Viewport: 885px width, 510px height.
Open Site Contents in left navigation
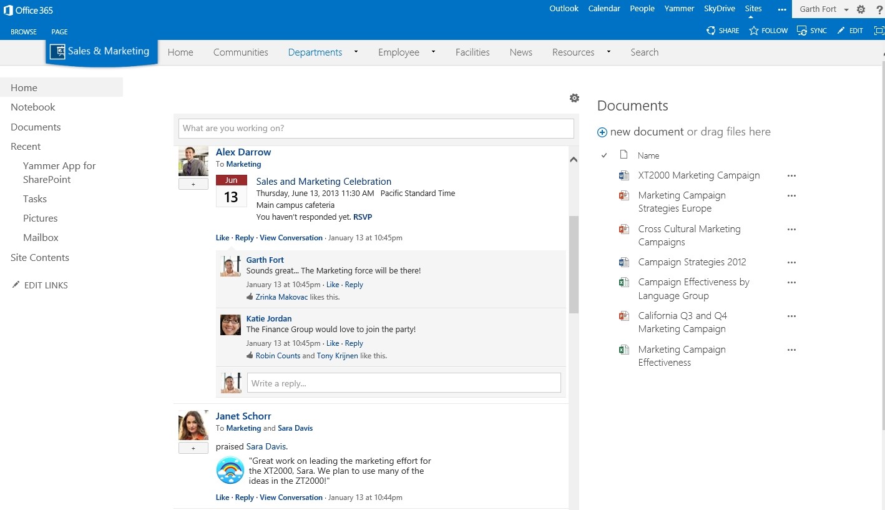40,257
